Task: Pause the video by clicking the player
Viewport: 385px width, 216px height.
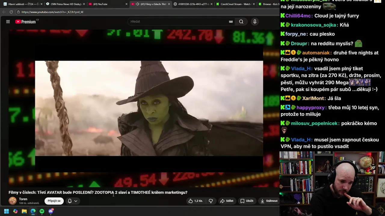Action: [x=144, y=108]
